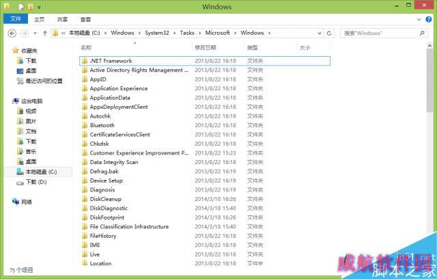The height and width of the screenshot is (279, 437).
Task: Click the Chkdsk folder icon
Action: [x=85, y=144]
